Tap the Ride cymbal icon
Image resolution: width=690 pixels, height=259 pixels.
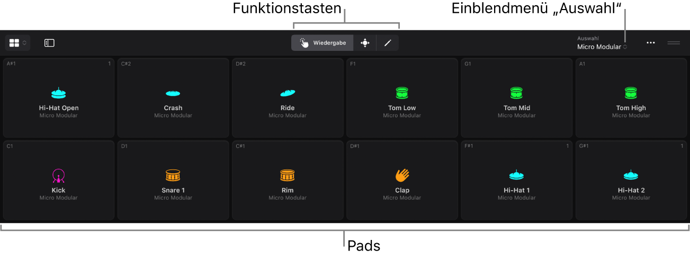pyautogui.click(x=288, y=93)
